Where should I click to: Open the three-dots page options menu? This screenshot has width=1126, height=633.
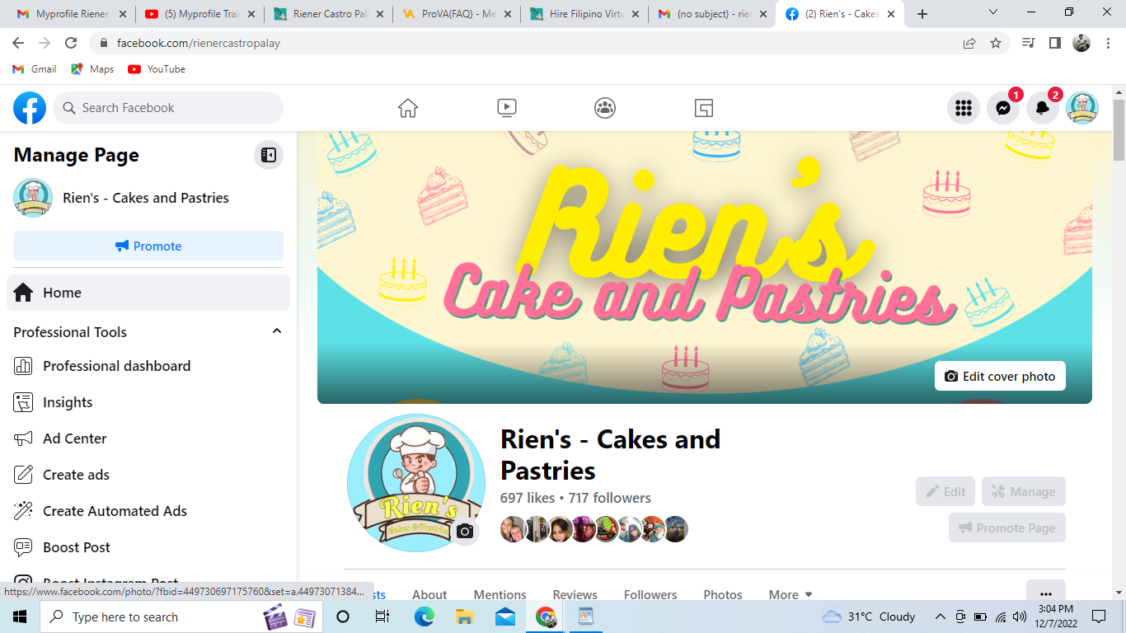(x=1046, y=593)
